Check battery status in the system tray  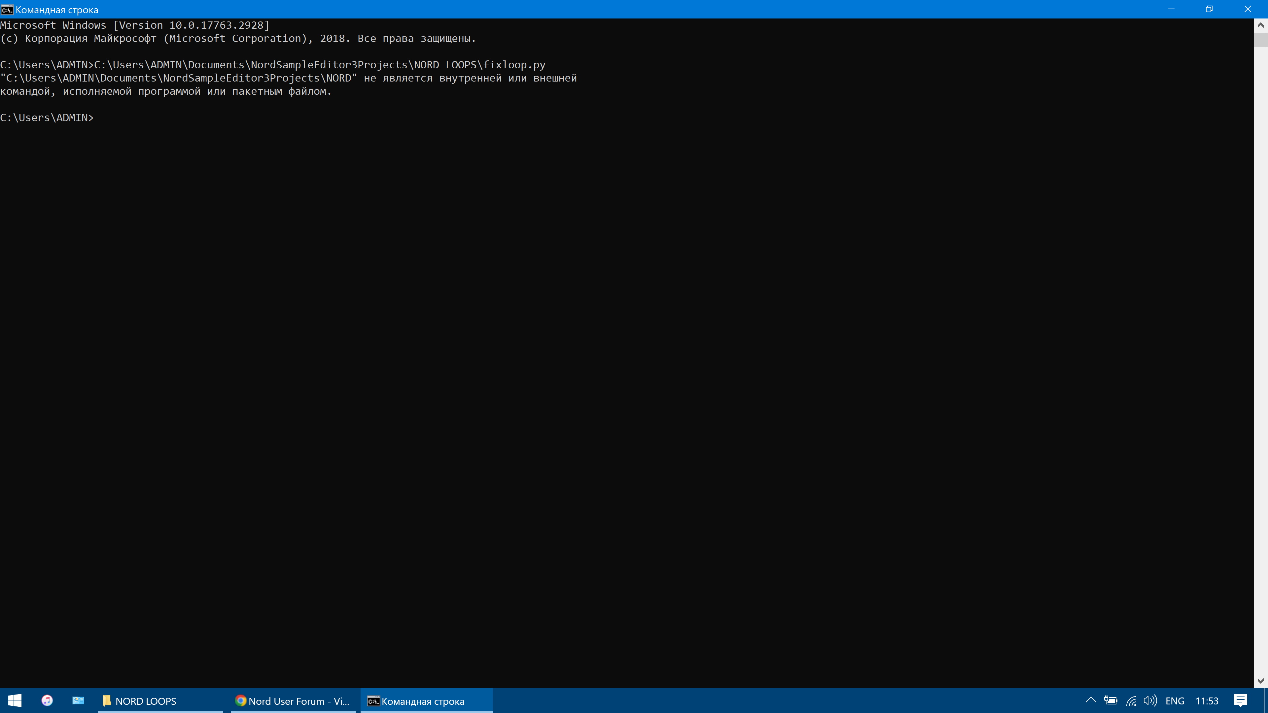1111,701
